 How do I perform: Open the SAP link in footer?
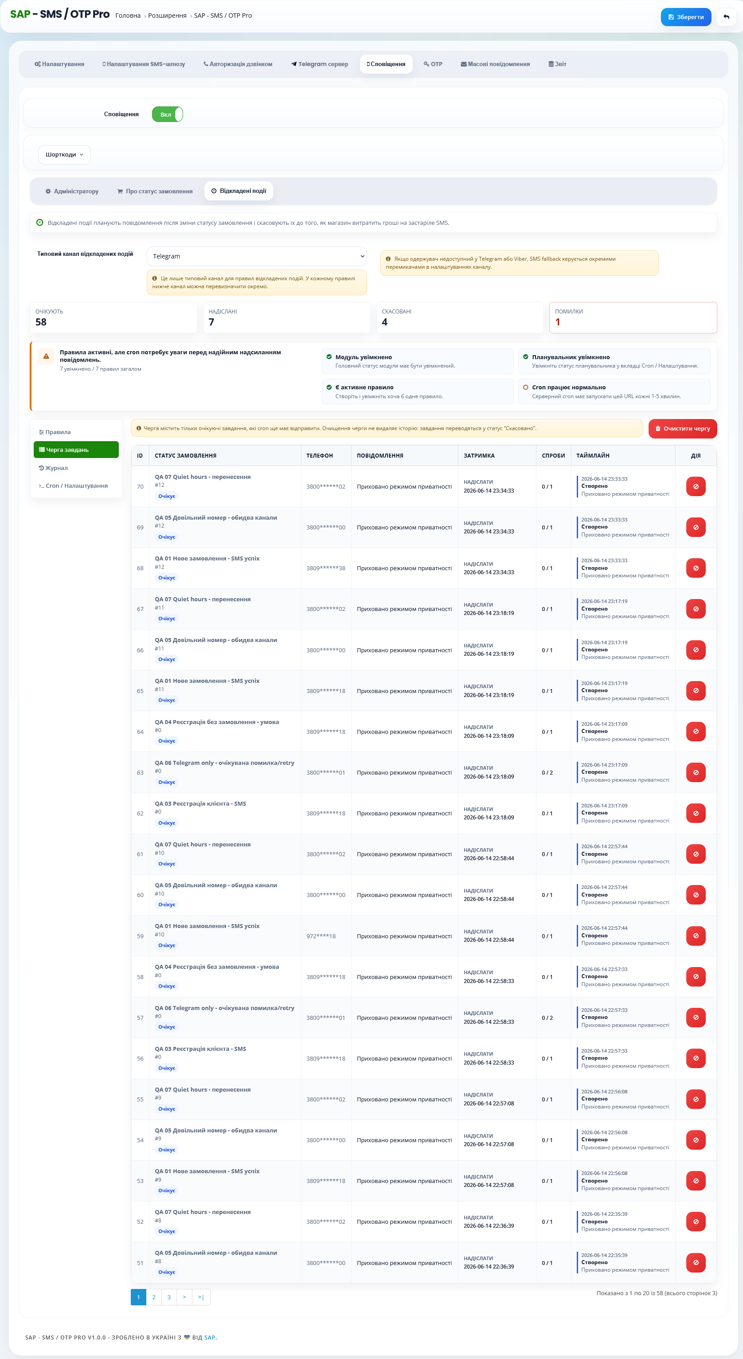click(209, 1337)
